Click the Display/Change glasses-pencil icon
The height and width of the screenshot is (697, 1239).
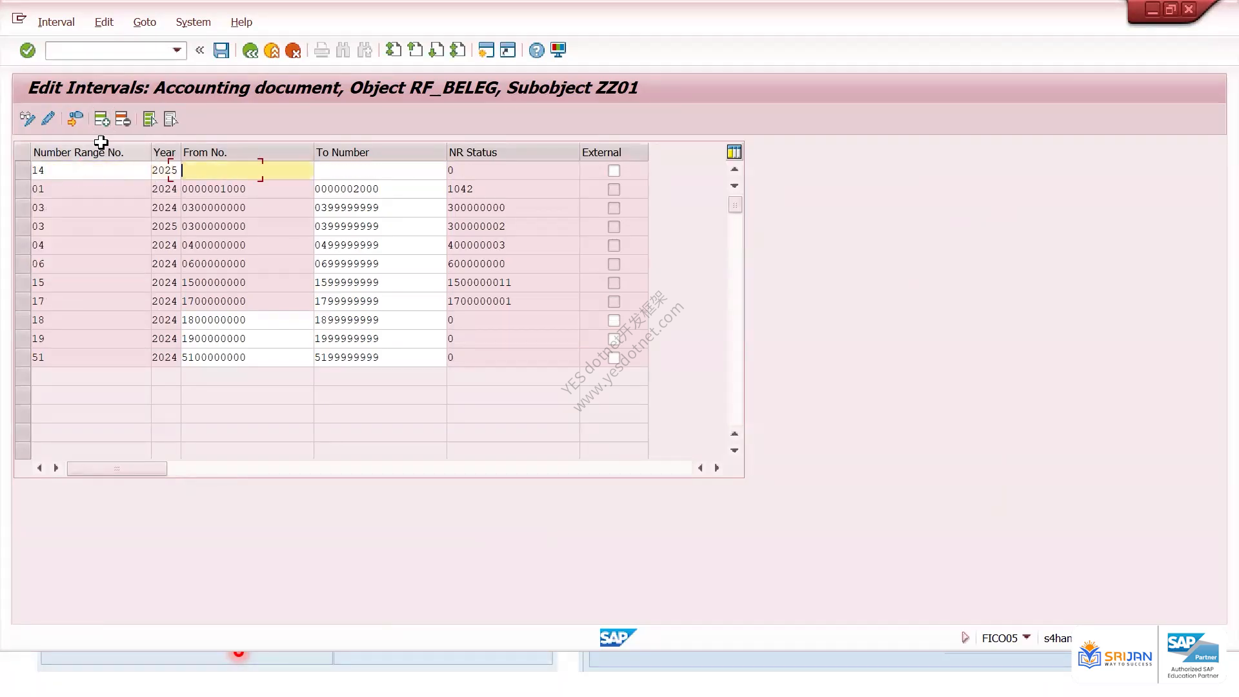click(27, 119)
